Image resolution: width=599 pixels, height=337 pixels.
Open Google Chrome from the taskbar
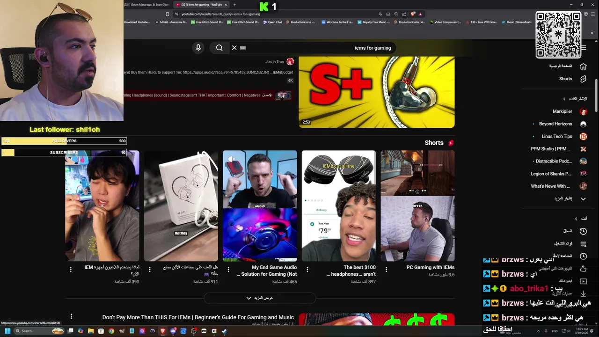(111, 331)
